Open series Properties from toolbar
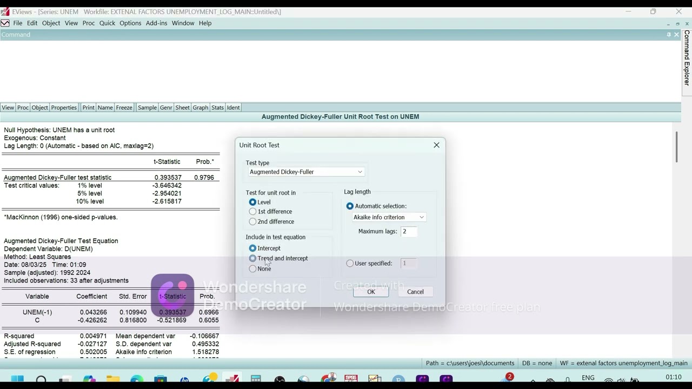The height and width of the screenshot is (389, 692). (x=64, y=108)
